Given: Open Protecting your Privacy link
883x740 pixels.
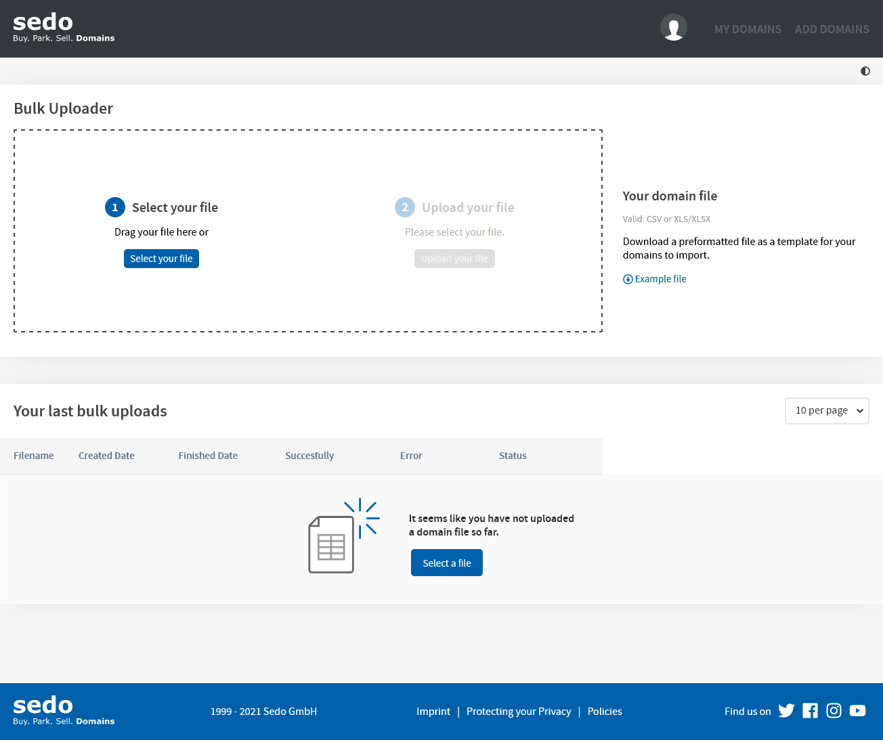Looking at the screenshot, I should [519, 712].
